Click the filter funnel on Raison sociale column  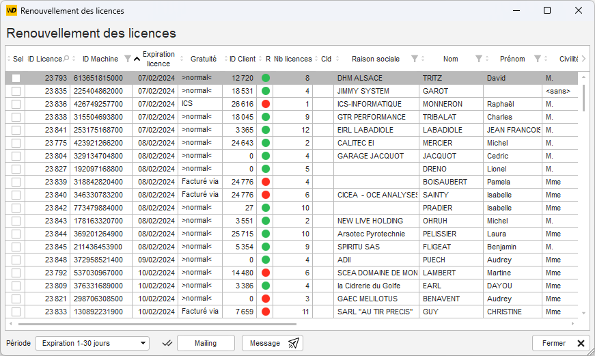click(414, 59)
